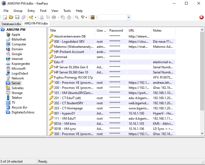Click the Open URL globe icon

[x=54, y=17]
